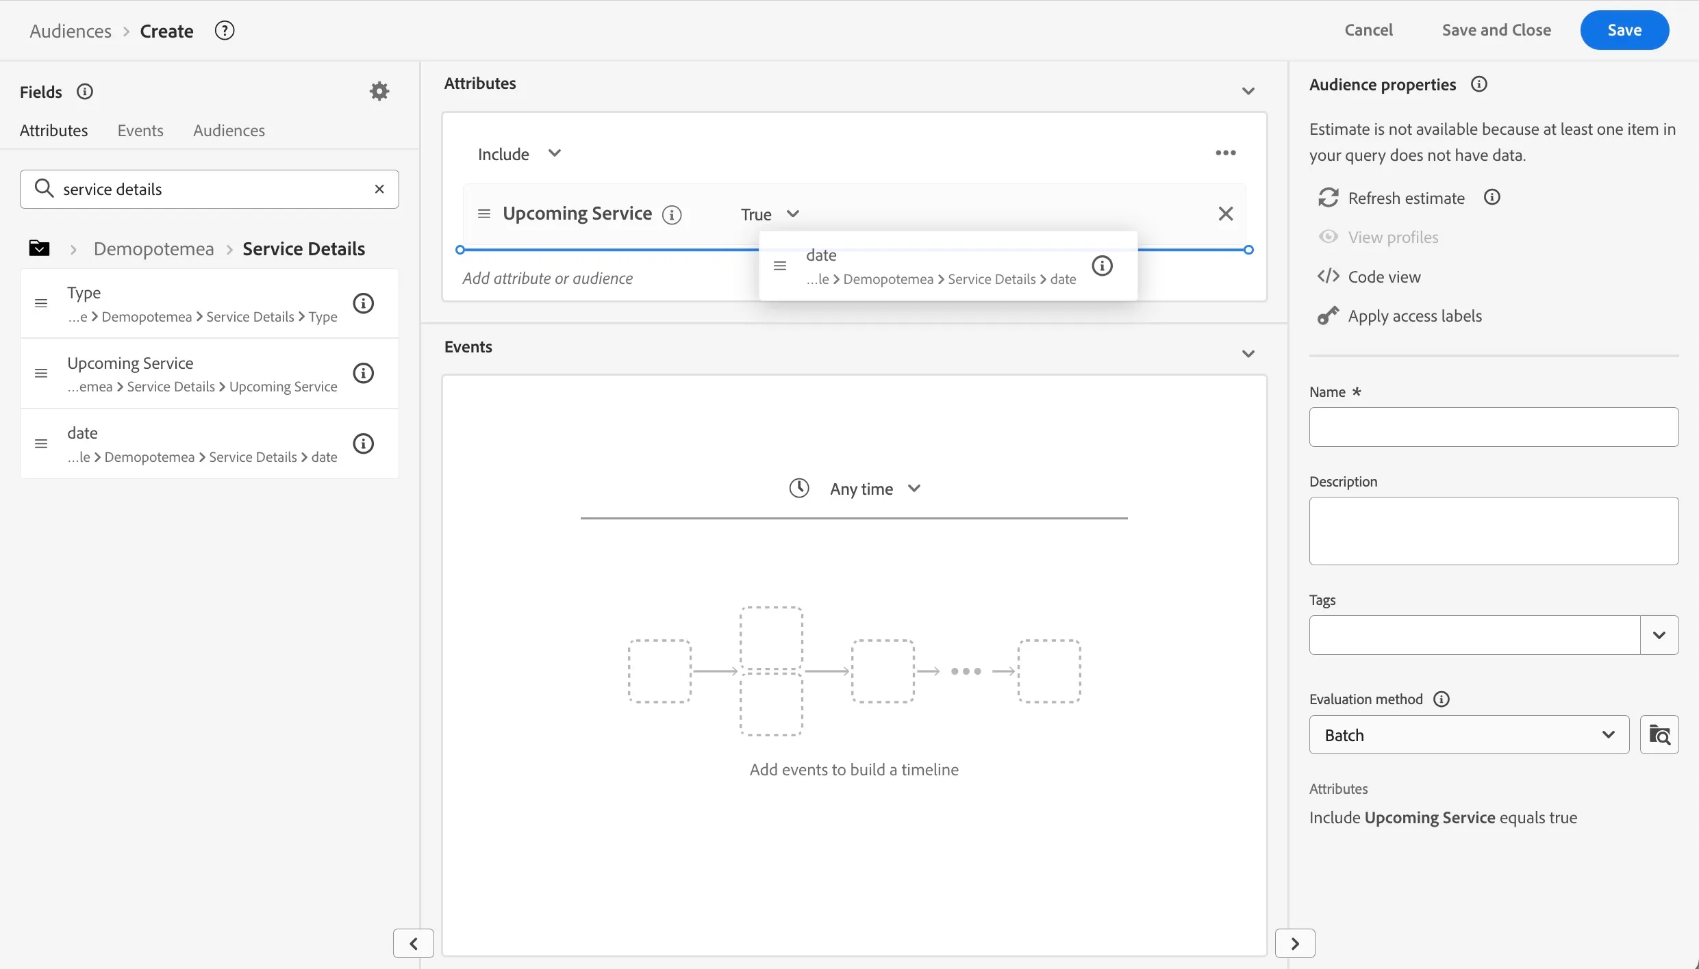Switch to the Audiences tab
Screen dimensions: 1699x969
pyautogui.click(x=229, y=130)
